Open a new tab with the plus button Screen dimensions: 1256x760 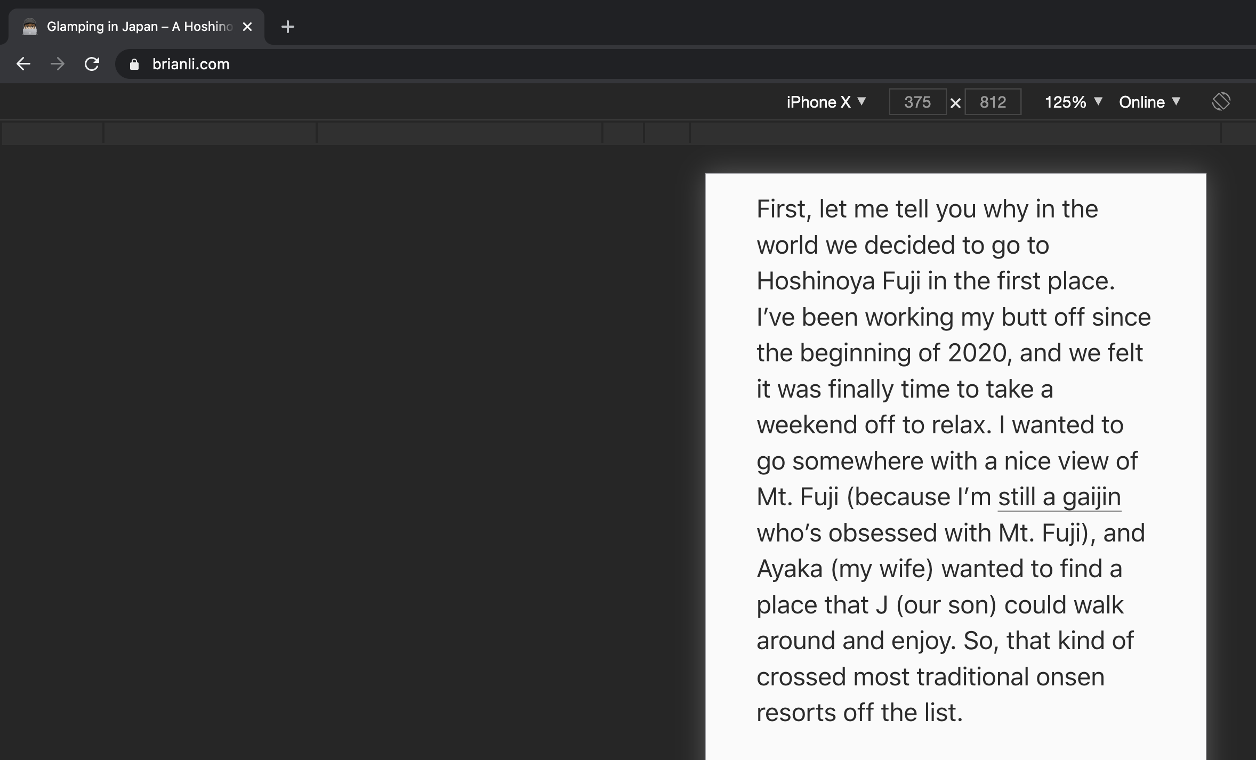click(288, 27)
